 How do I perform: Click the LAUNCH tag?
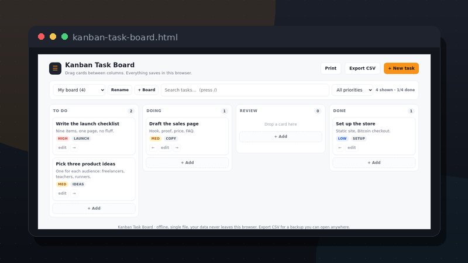(x=81, y=139)
